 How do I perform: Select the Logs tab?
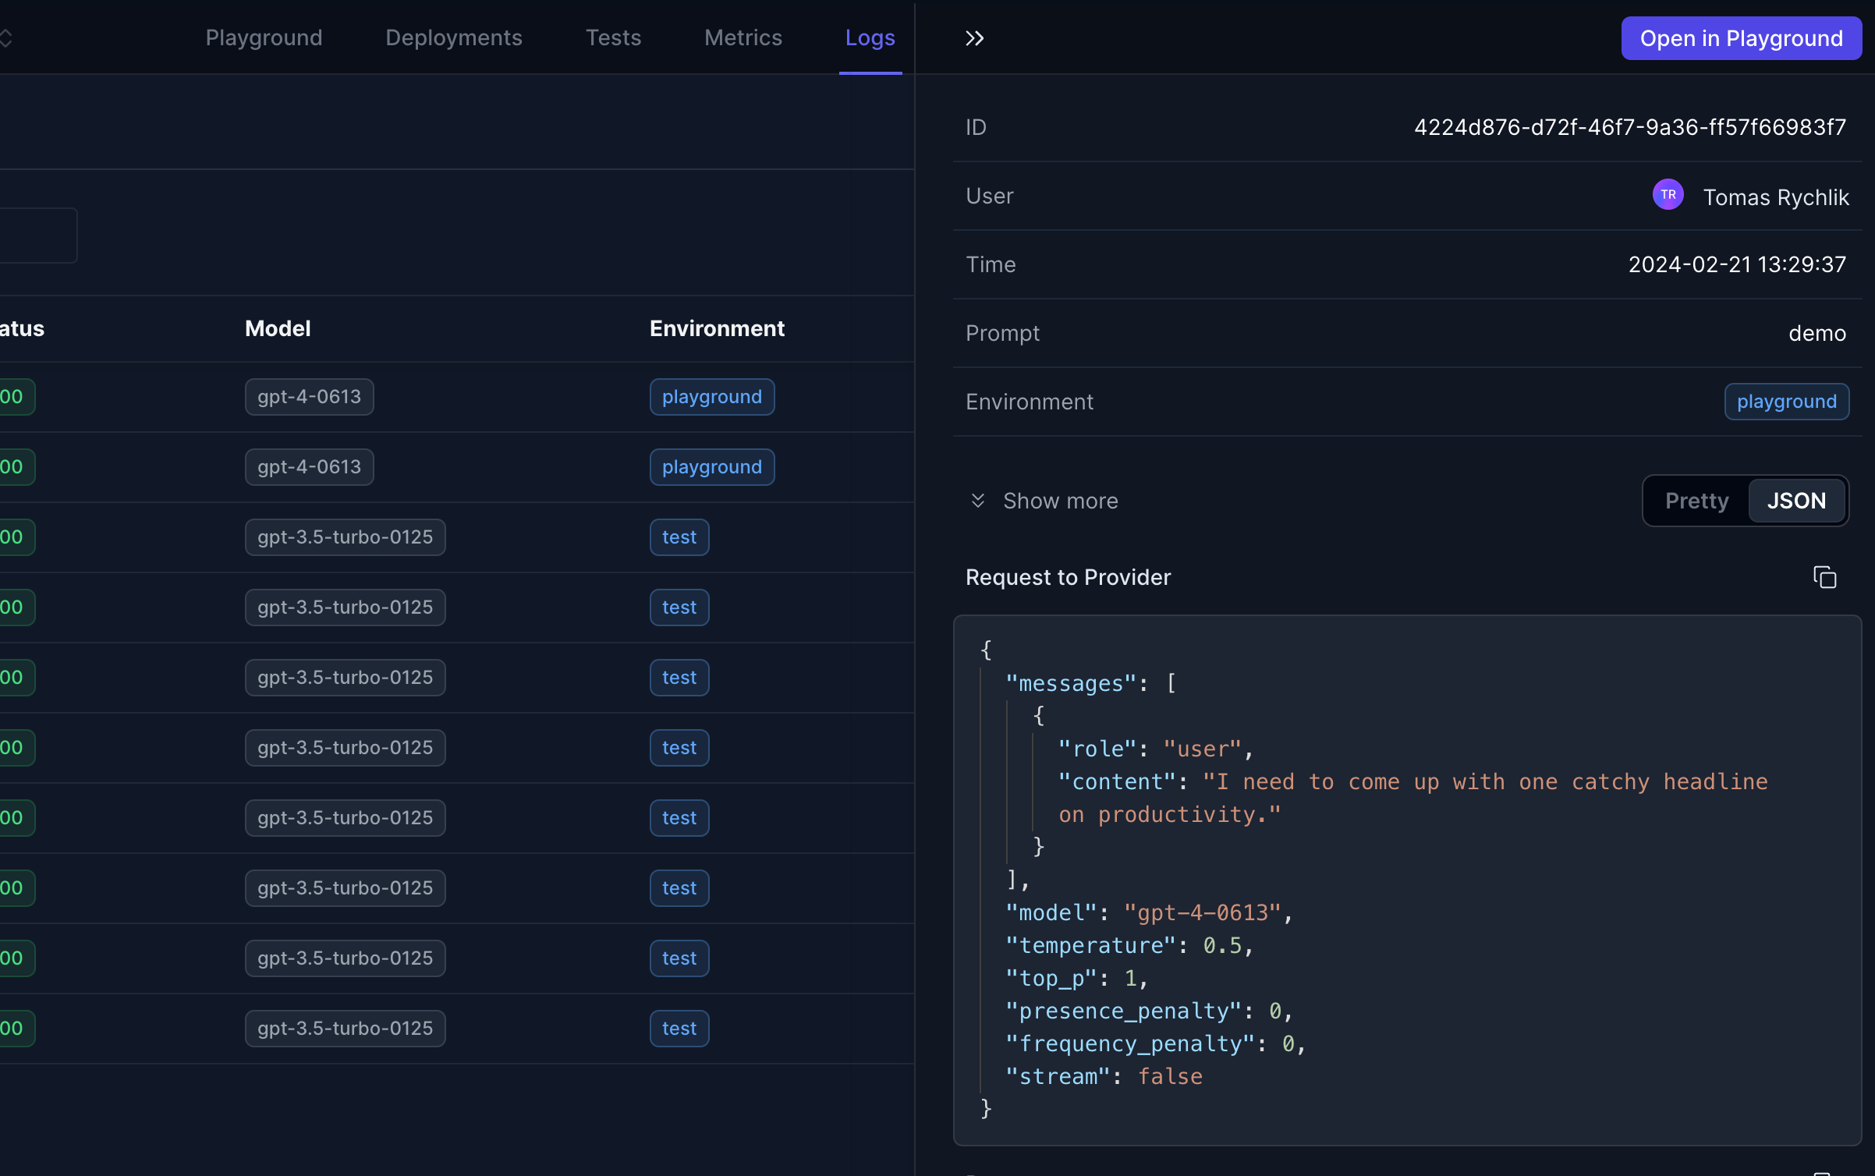tap(870, 37)
